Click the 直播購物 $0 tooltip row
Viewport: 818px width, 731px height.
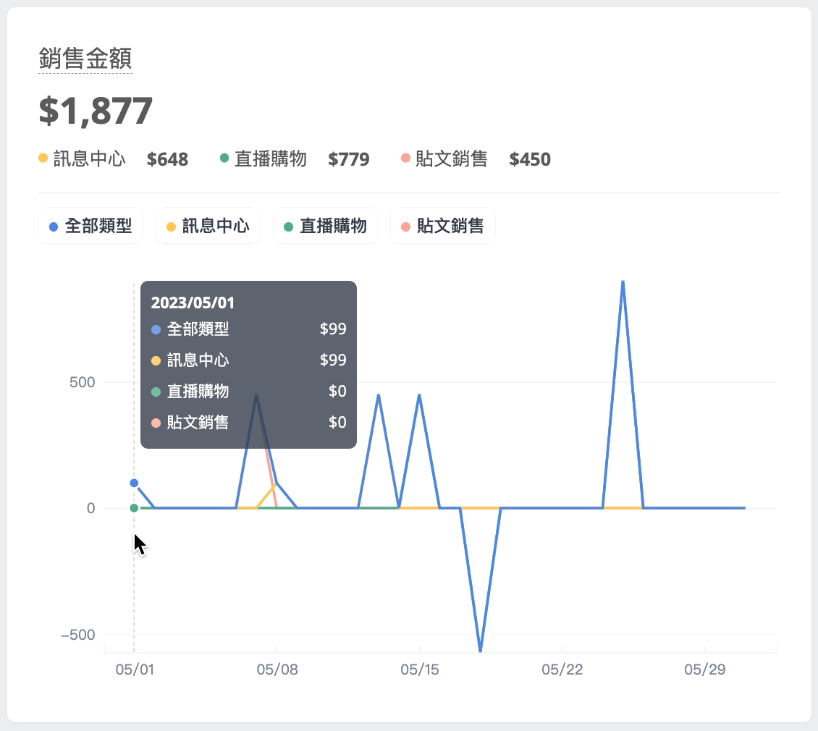pyautogui.click(x=249, y=392)
